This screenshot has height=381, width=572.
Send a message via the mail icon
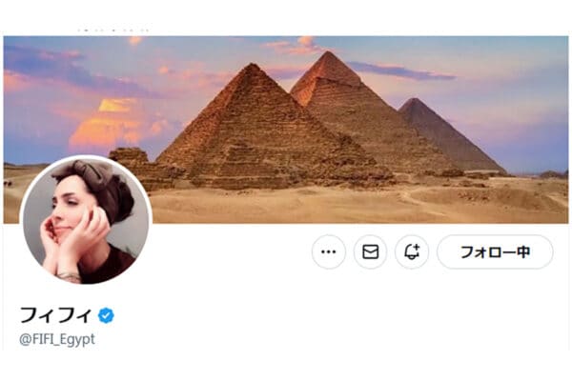click(x=371, y=251)
